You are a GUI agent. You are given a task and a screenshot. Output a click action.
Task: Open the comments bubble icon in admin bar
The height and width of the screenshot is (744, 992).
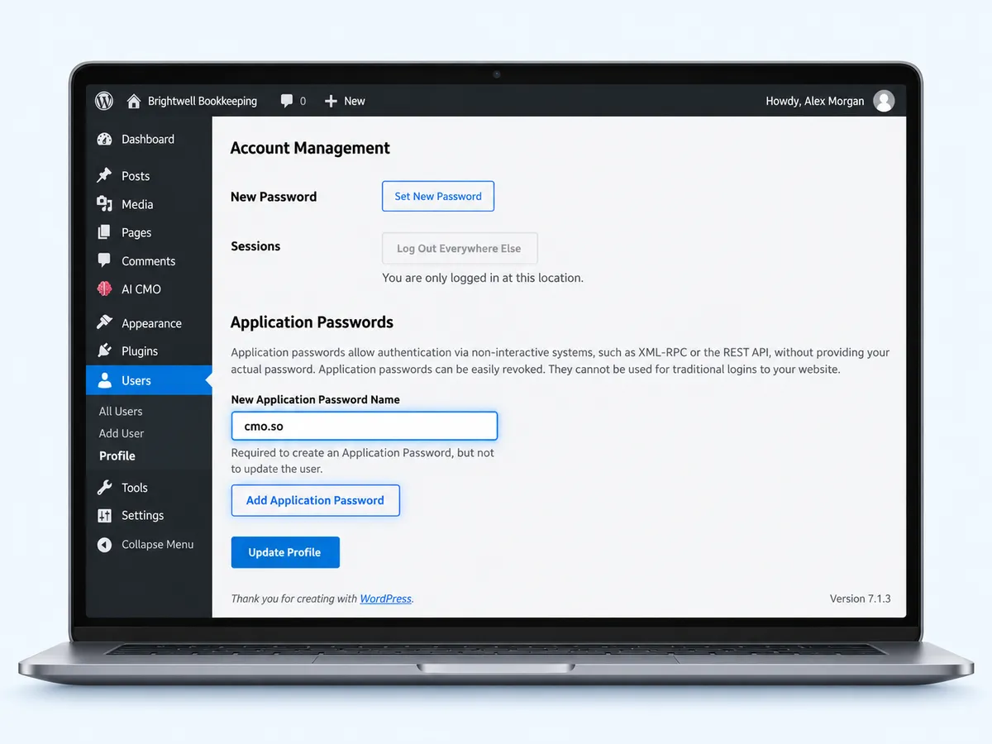click(x=287, y=101)
